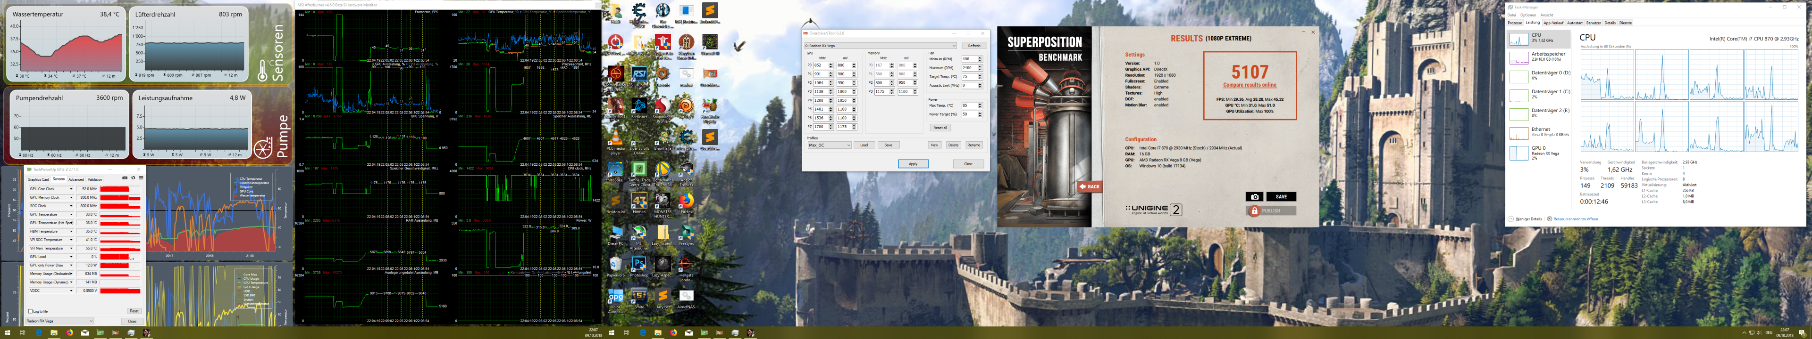Open the GPU Core Clock sensor dropdown
Viewport: 1812px width, 339px height.
coord(51,189)
